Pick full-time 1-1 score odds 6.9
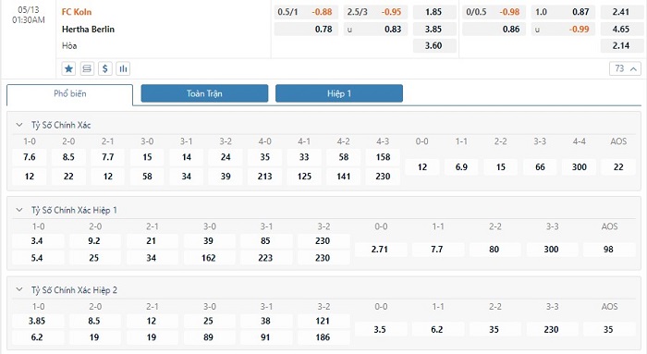The height and width of the screenshot is (354, 647). coord(461,167)
